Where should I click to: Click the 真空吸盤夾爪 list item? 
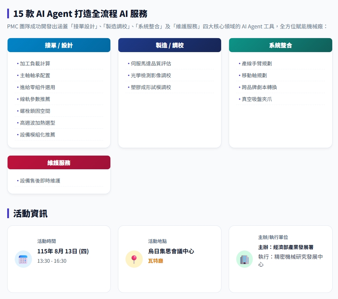pyautogui.click(x=280, y=99)
